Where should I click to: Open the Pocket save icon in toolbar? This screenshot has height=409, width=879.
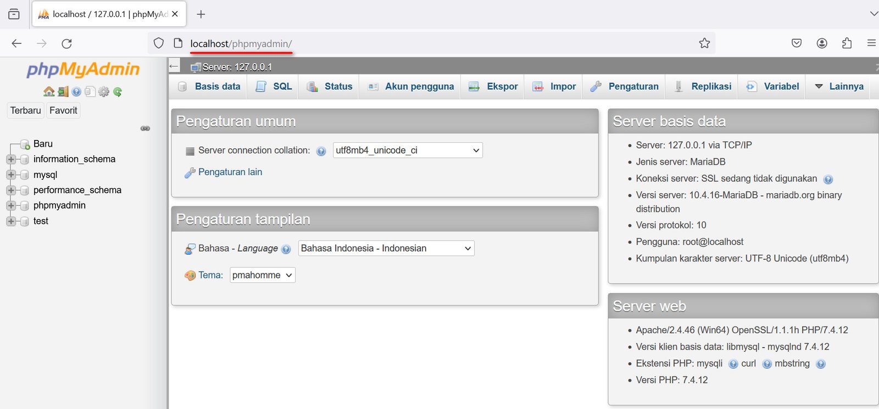pyautogui.click(x=797, y=43)
